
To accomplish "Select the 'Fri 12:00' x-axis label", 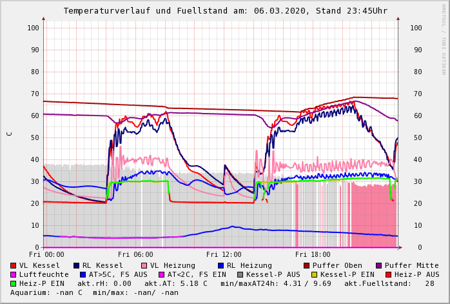I will (224, 254).
